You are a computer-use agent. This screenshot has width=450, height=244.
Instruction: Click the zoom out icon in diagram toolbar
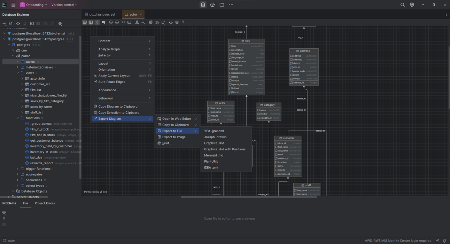point(117,22)
